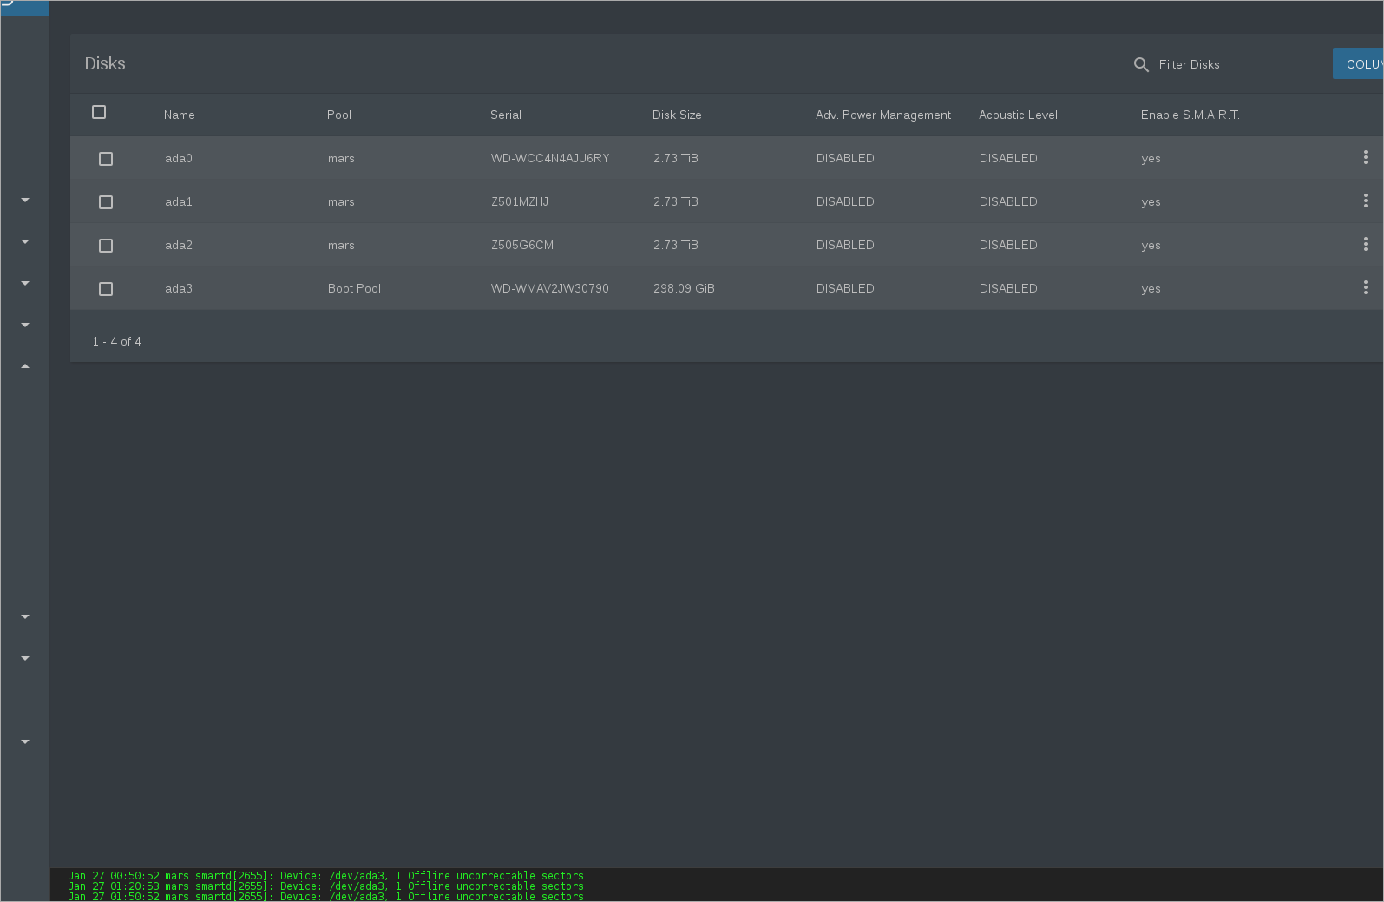Expand the bottommost sidebar menu arrow

[25, 741]
